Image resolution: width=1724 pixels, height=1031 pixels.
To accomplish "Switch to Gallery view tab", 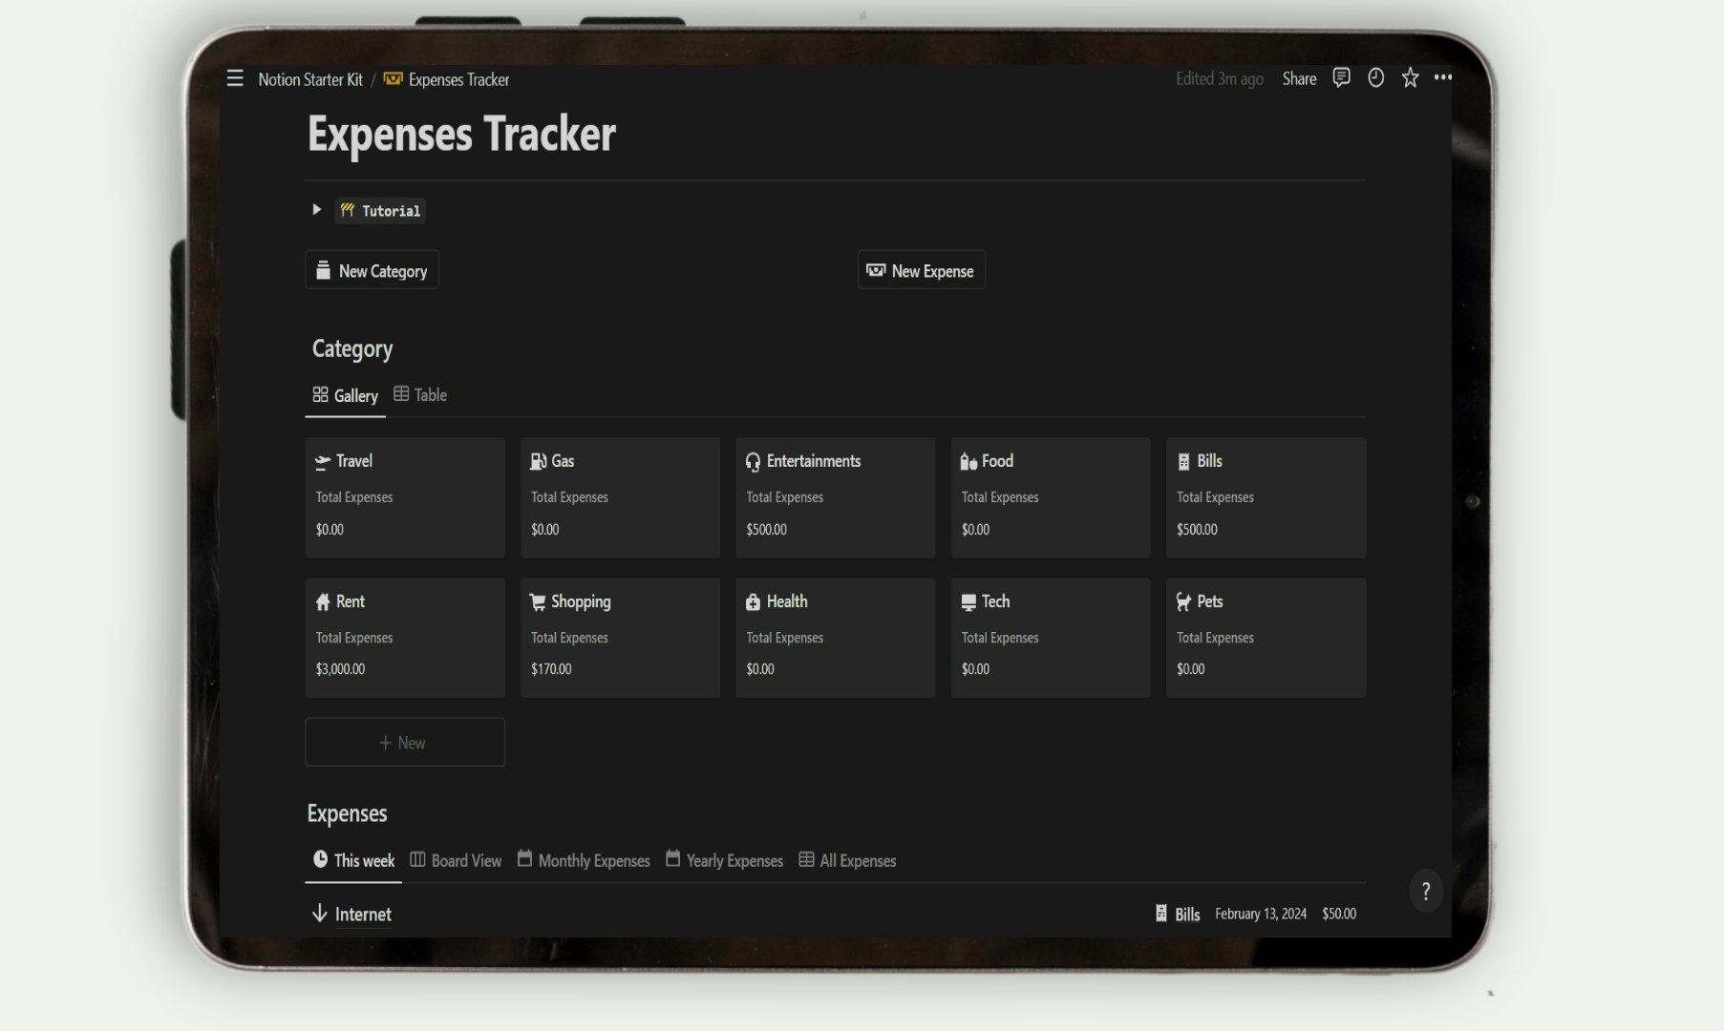I will [x=346, y=395].
